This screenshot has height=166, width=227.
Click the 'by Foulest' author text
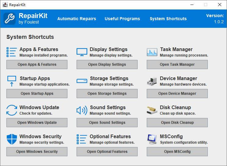click(29, 22)
